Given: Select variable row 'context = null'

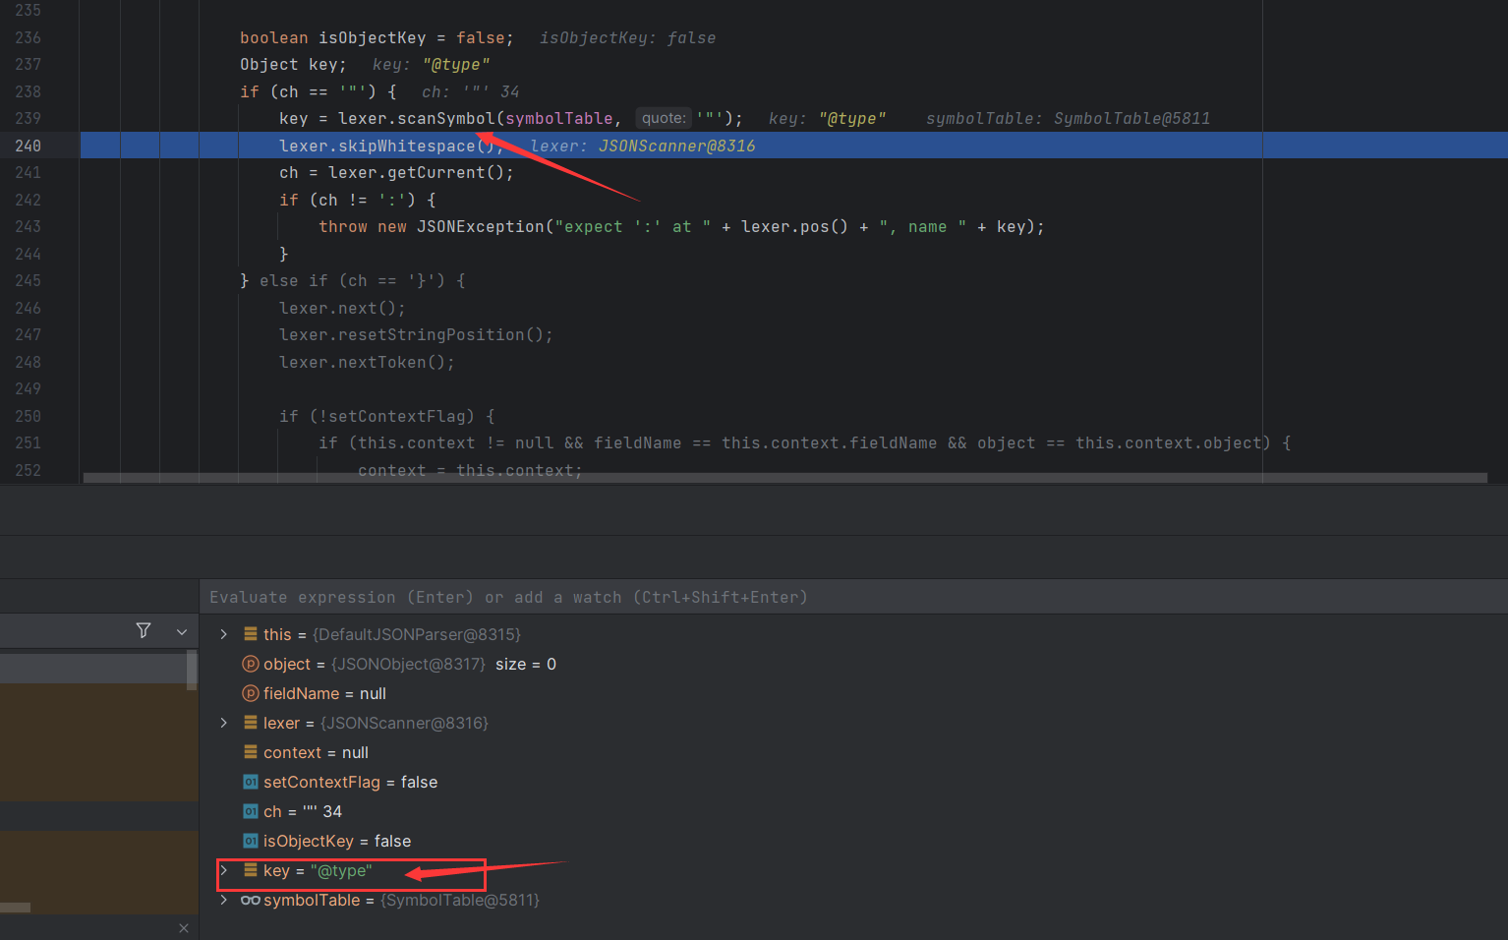Looking at the screenshot, I should point(853,752).
